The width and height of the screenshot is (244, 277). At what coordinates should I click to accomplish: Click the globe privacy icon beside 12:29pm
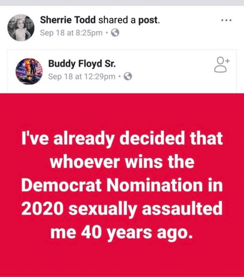(128, 77)
